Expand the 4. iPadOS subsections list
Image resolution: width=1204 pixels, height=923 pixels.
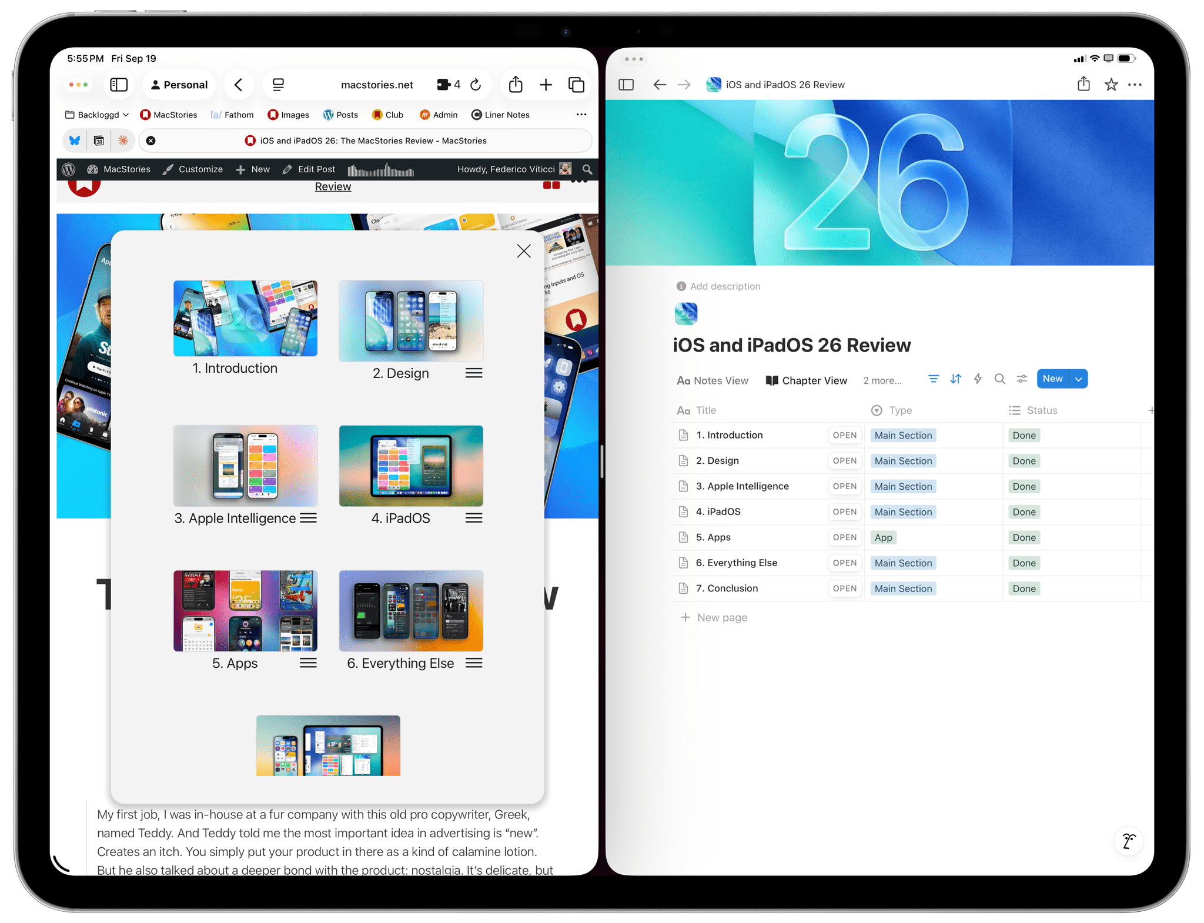474,518
